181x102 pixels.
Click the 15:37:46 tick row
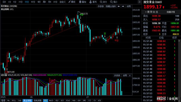160,59
